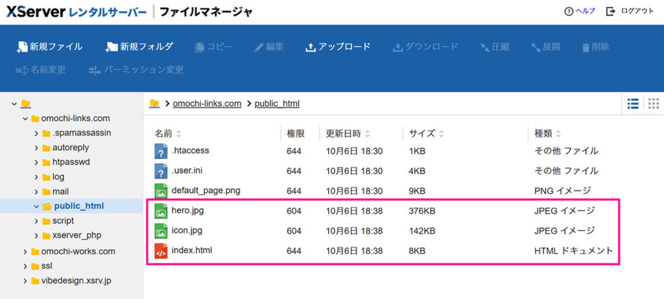Expand the vibedesign.xsrv.jp tree node
664x299 pixels.
[25, 281]
